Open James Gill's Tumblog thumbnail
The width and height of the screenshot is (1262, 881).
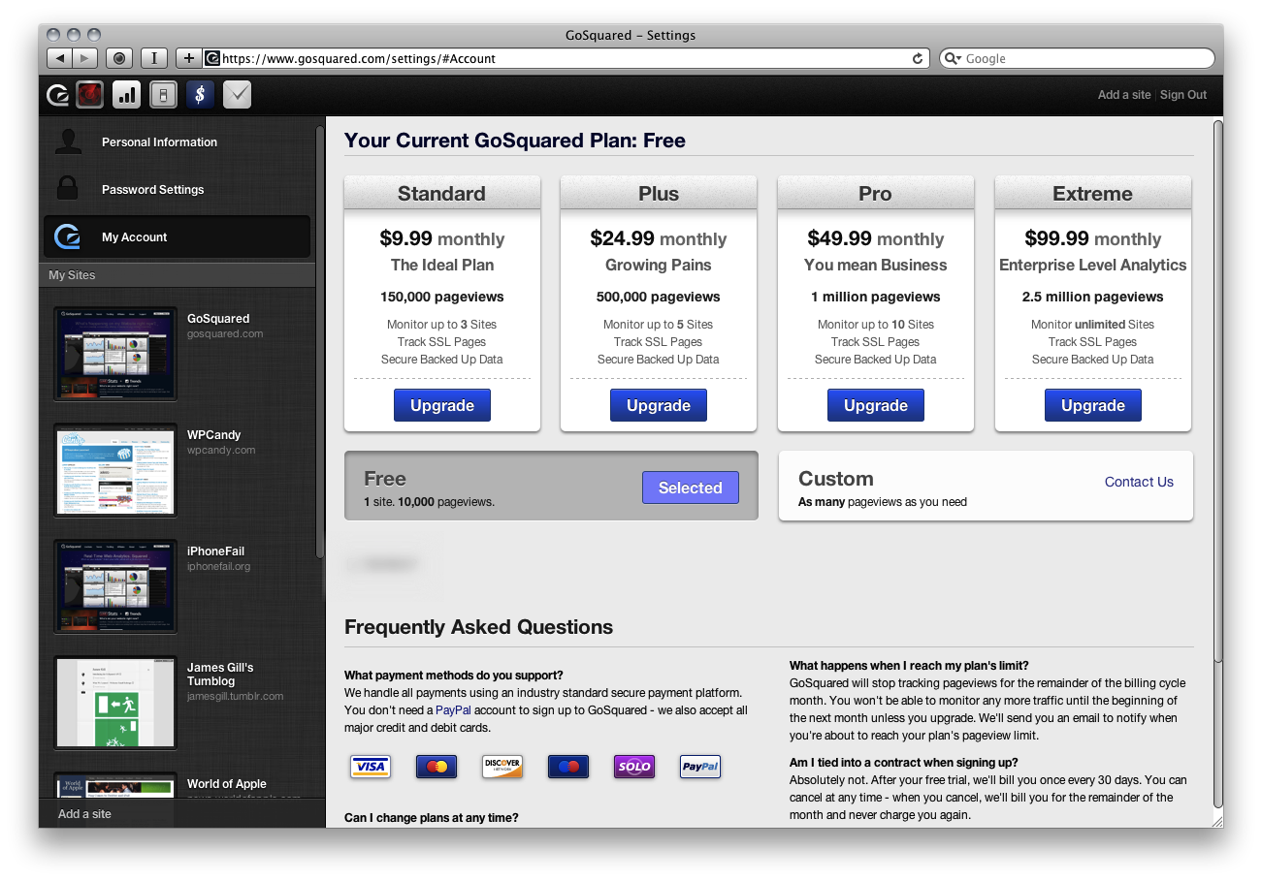click(x=115, y=703)
